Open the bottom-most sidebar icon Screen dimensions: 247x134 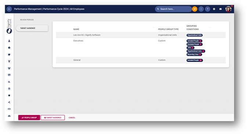(x=9, y=116)
